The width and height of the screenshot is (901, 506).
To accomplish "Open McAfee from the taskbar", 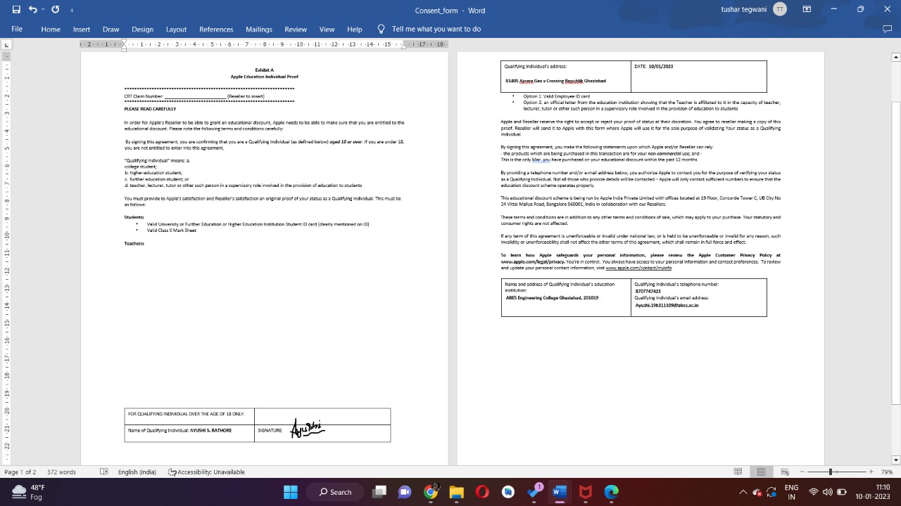I will pos(585,492).
